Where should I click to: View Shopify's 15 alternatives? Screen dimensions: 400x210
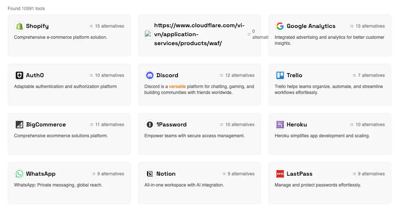107,26
